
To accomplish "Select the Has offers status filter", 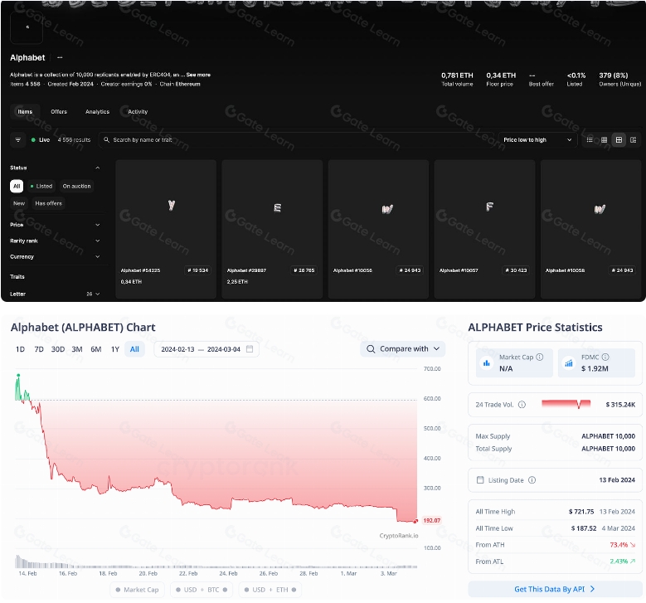I will coord(49,203).
